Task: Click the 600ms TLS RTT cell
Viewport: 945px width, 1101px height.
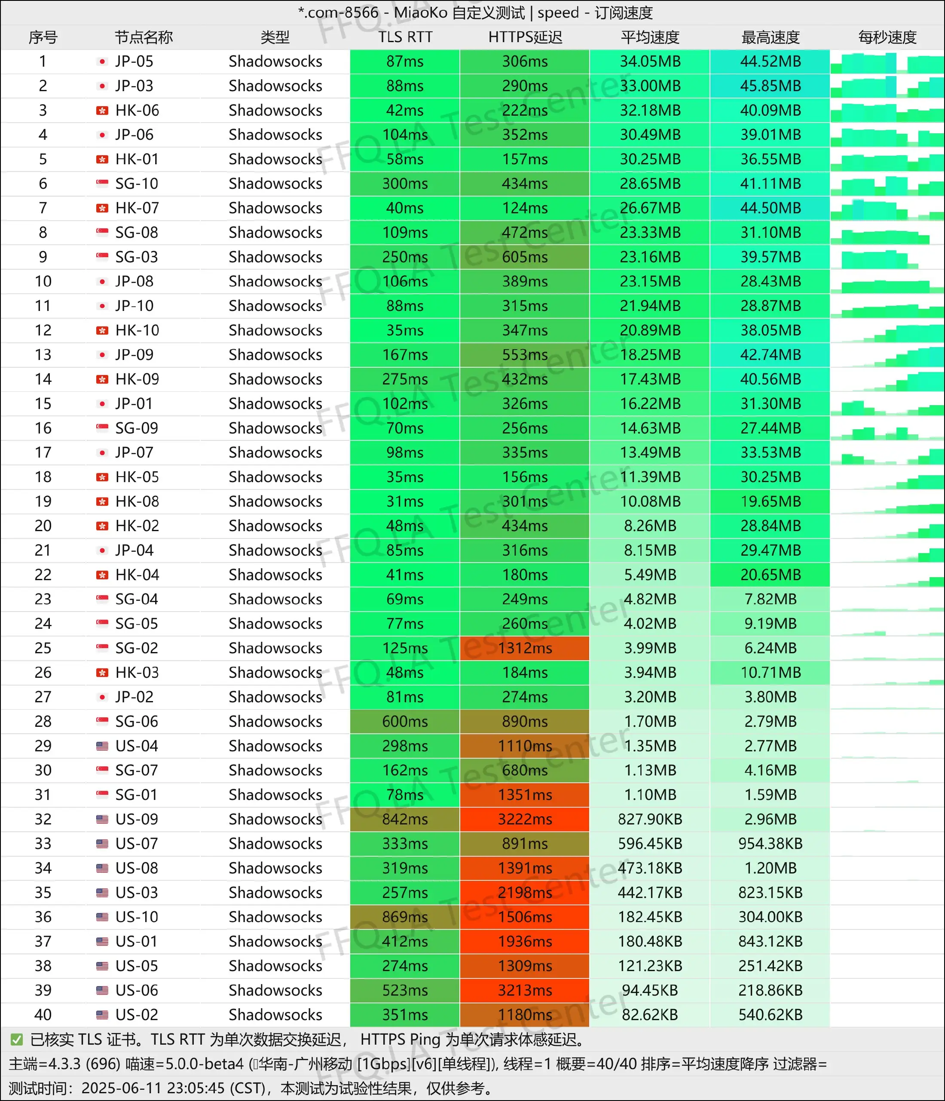Action: (x=405, y=722)
